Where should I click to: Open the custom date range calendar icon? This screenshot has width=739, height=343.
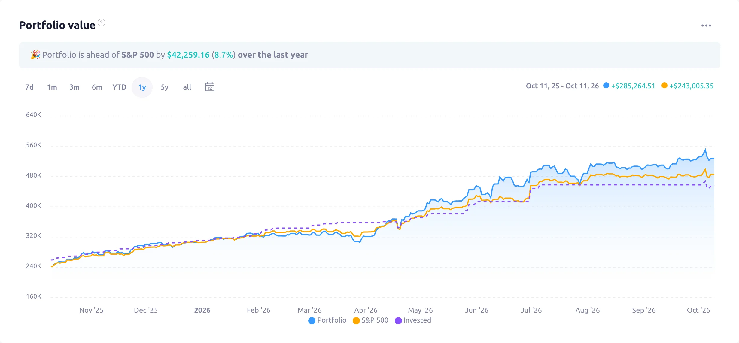210,87
